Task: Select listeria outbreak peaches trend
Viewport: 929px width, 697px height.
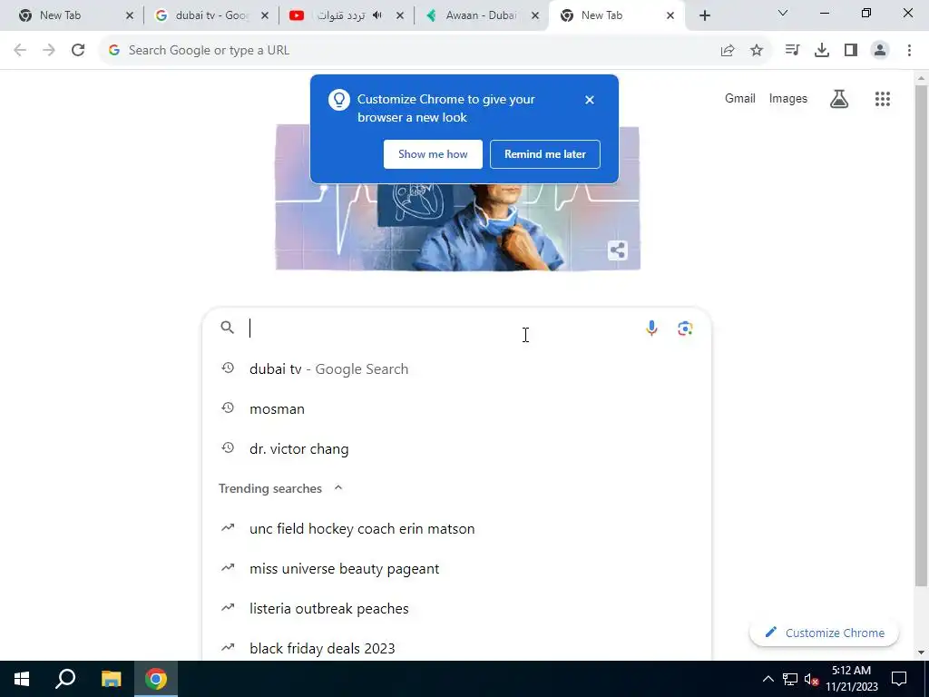Action: 456,609
